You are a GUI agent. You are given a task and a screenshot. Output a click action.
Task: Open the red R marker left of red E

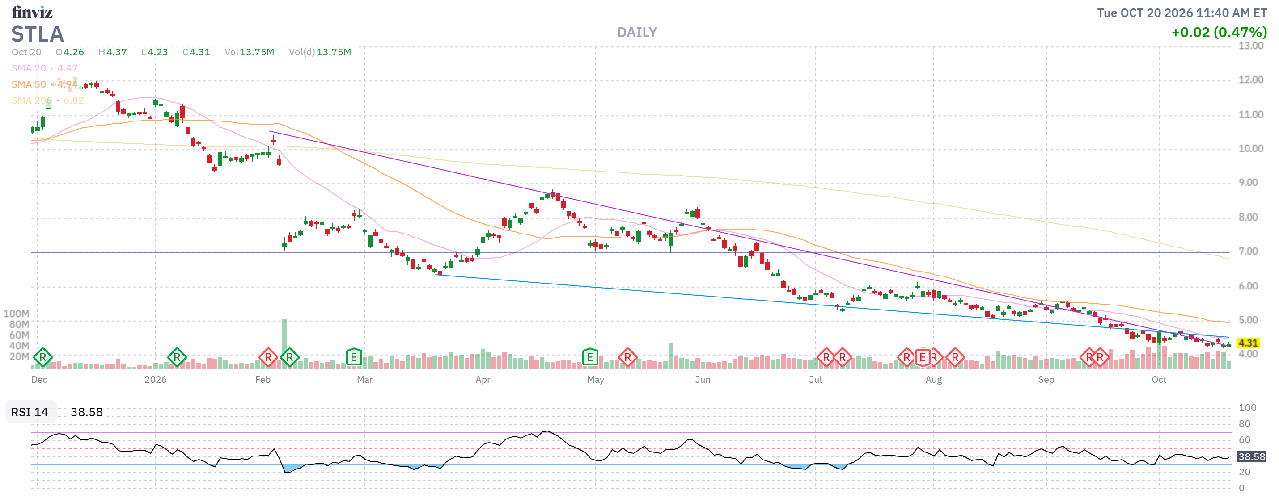[906, 357]
